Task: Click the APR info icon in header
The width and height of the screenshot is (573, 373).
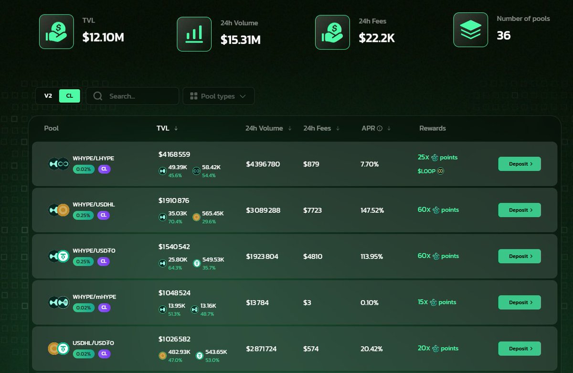Action: [380, 128]
